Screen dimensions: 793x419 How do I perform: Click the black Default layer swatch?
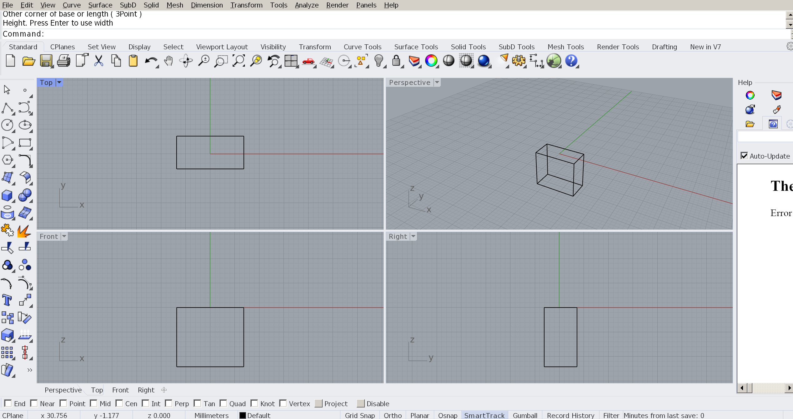pos(243,415)
